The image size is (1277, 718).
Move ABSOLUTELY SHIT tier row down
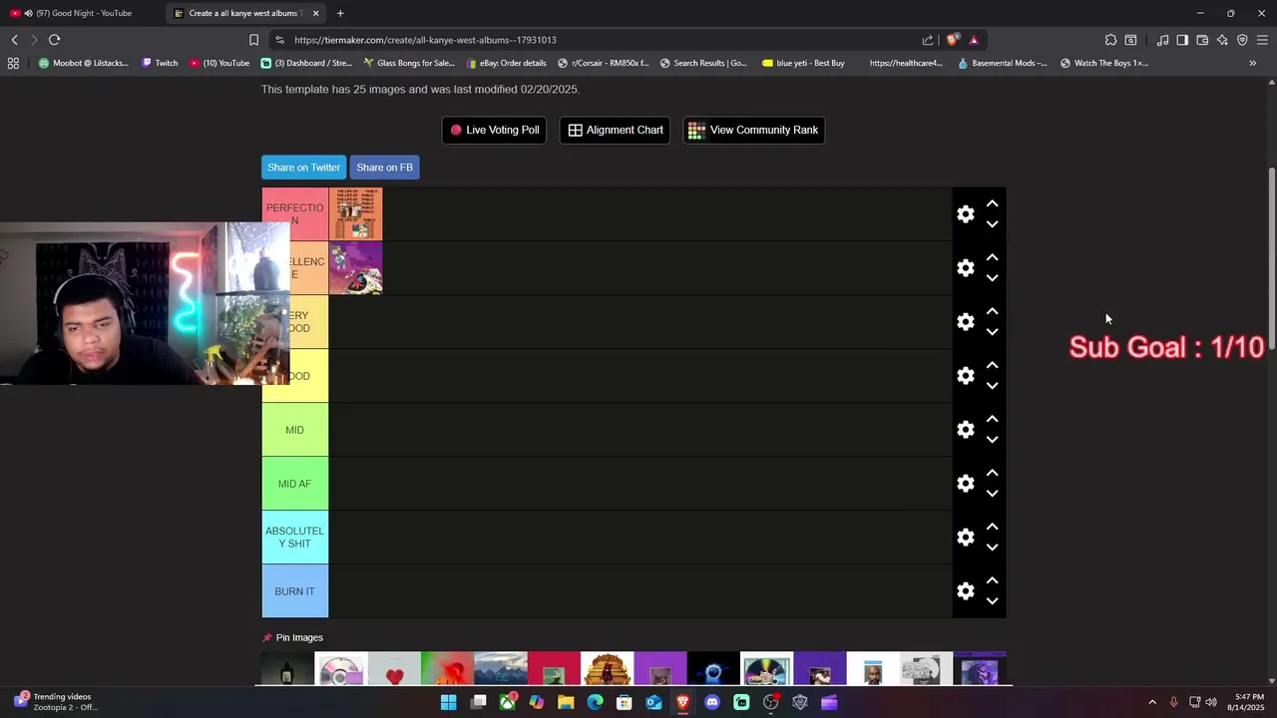pyautogui.click(x=992, y=547)
